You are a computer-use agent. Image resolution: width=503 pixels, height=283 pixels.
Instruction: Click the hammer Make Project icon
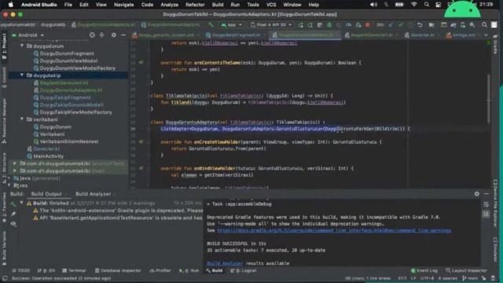click(211, 24)
